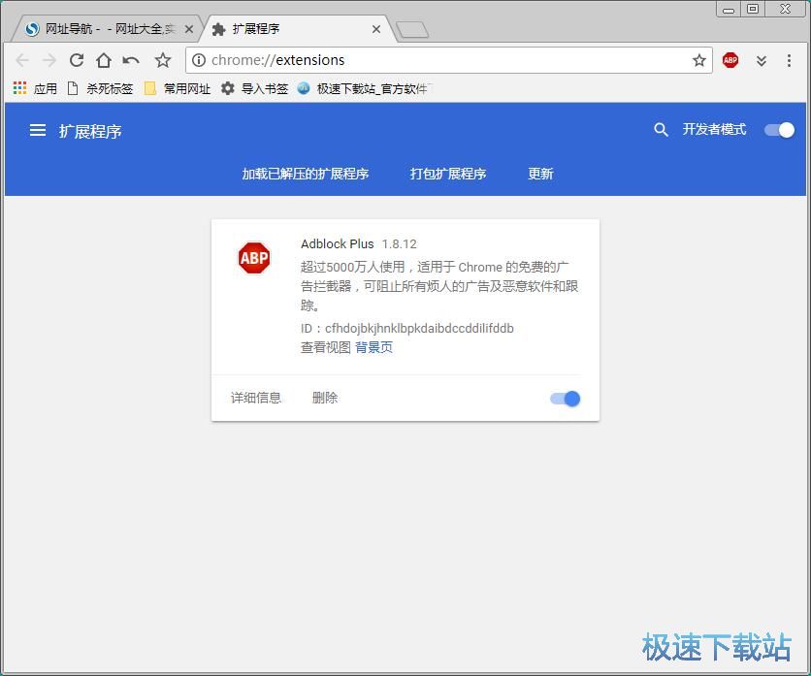This screenshot has width=811, height=676.
Task: Click the version number 1.8.12
Action: [400, 244]
